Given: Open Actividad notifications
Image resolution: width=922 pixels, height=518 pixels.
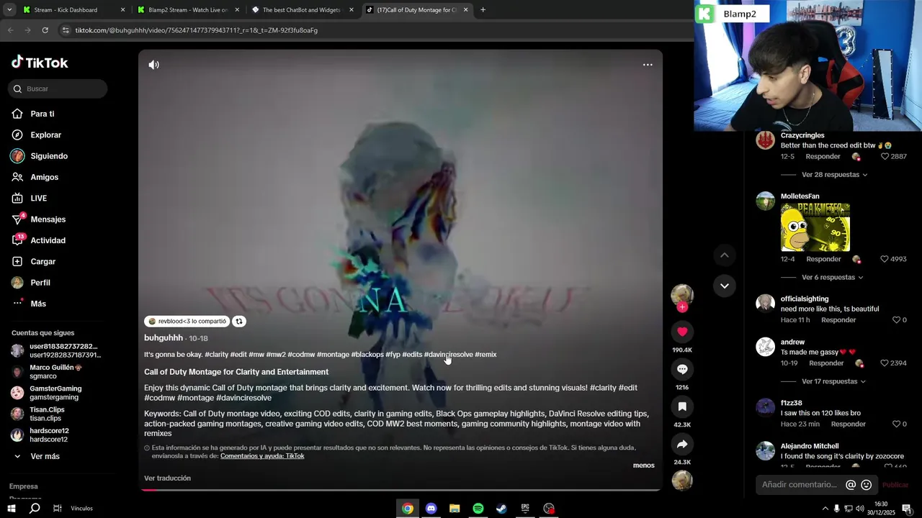Looking at the screenshot, I should [48, 240].
